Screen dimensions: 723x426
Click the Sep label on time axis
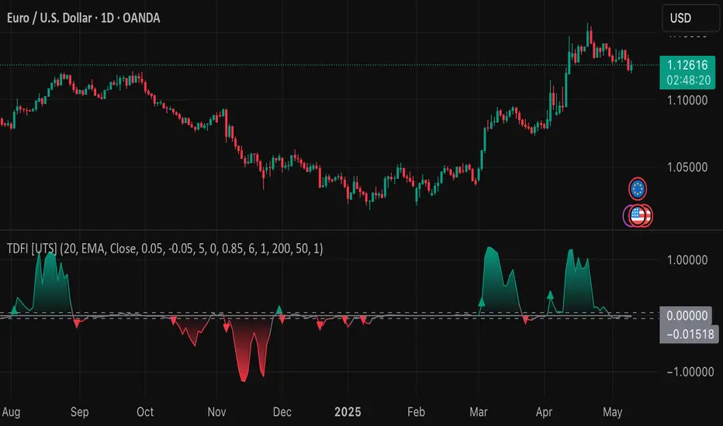79,412
